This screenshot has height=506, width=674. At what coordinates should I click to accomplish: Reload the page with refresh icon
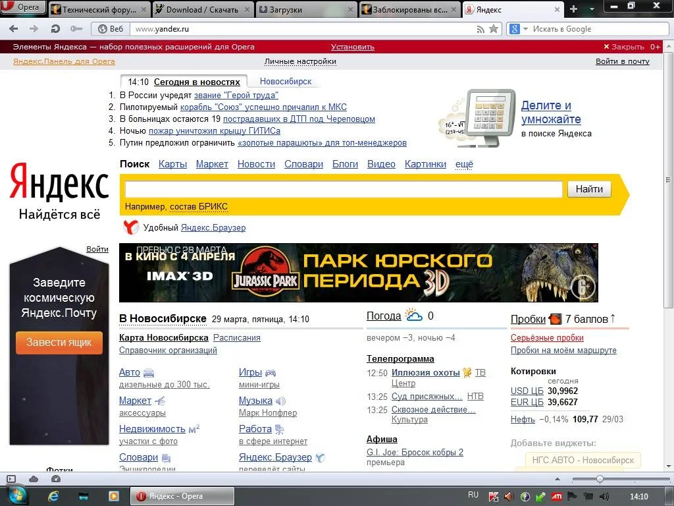[x=55, y=29]
